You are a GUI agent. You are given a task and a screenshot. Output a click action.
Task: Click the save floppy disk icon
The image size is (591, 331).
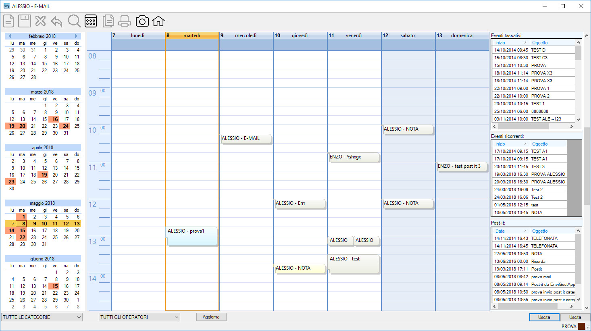25,21
